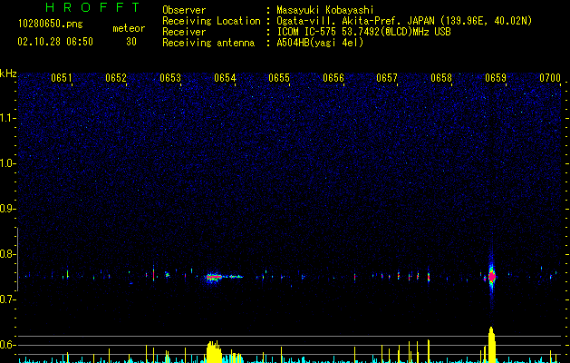
Task: Click the timestamp 02.10.28 06:50
Action: tap(55, 42)
